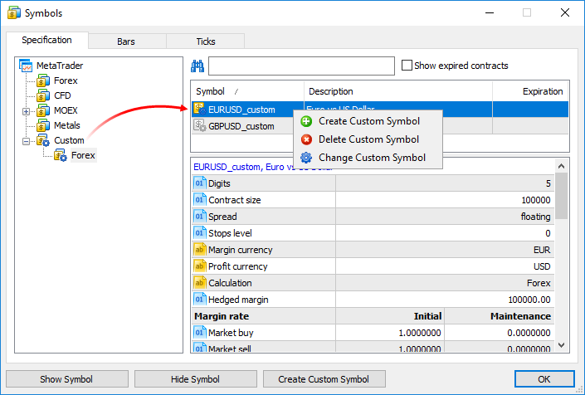The height and width of the screenshot is (395, 585).
Task: Click the Margin rate header label
Action: (x=222, y=316)
